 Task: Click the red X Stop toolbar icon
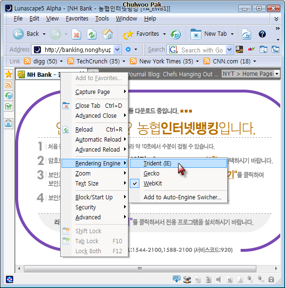coord(76,34)
